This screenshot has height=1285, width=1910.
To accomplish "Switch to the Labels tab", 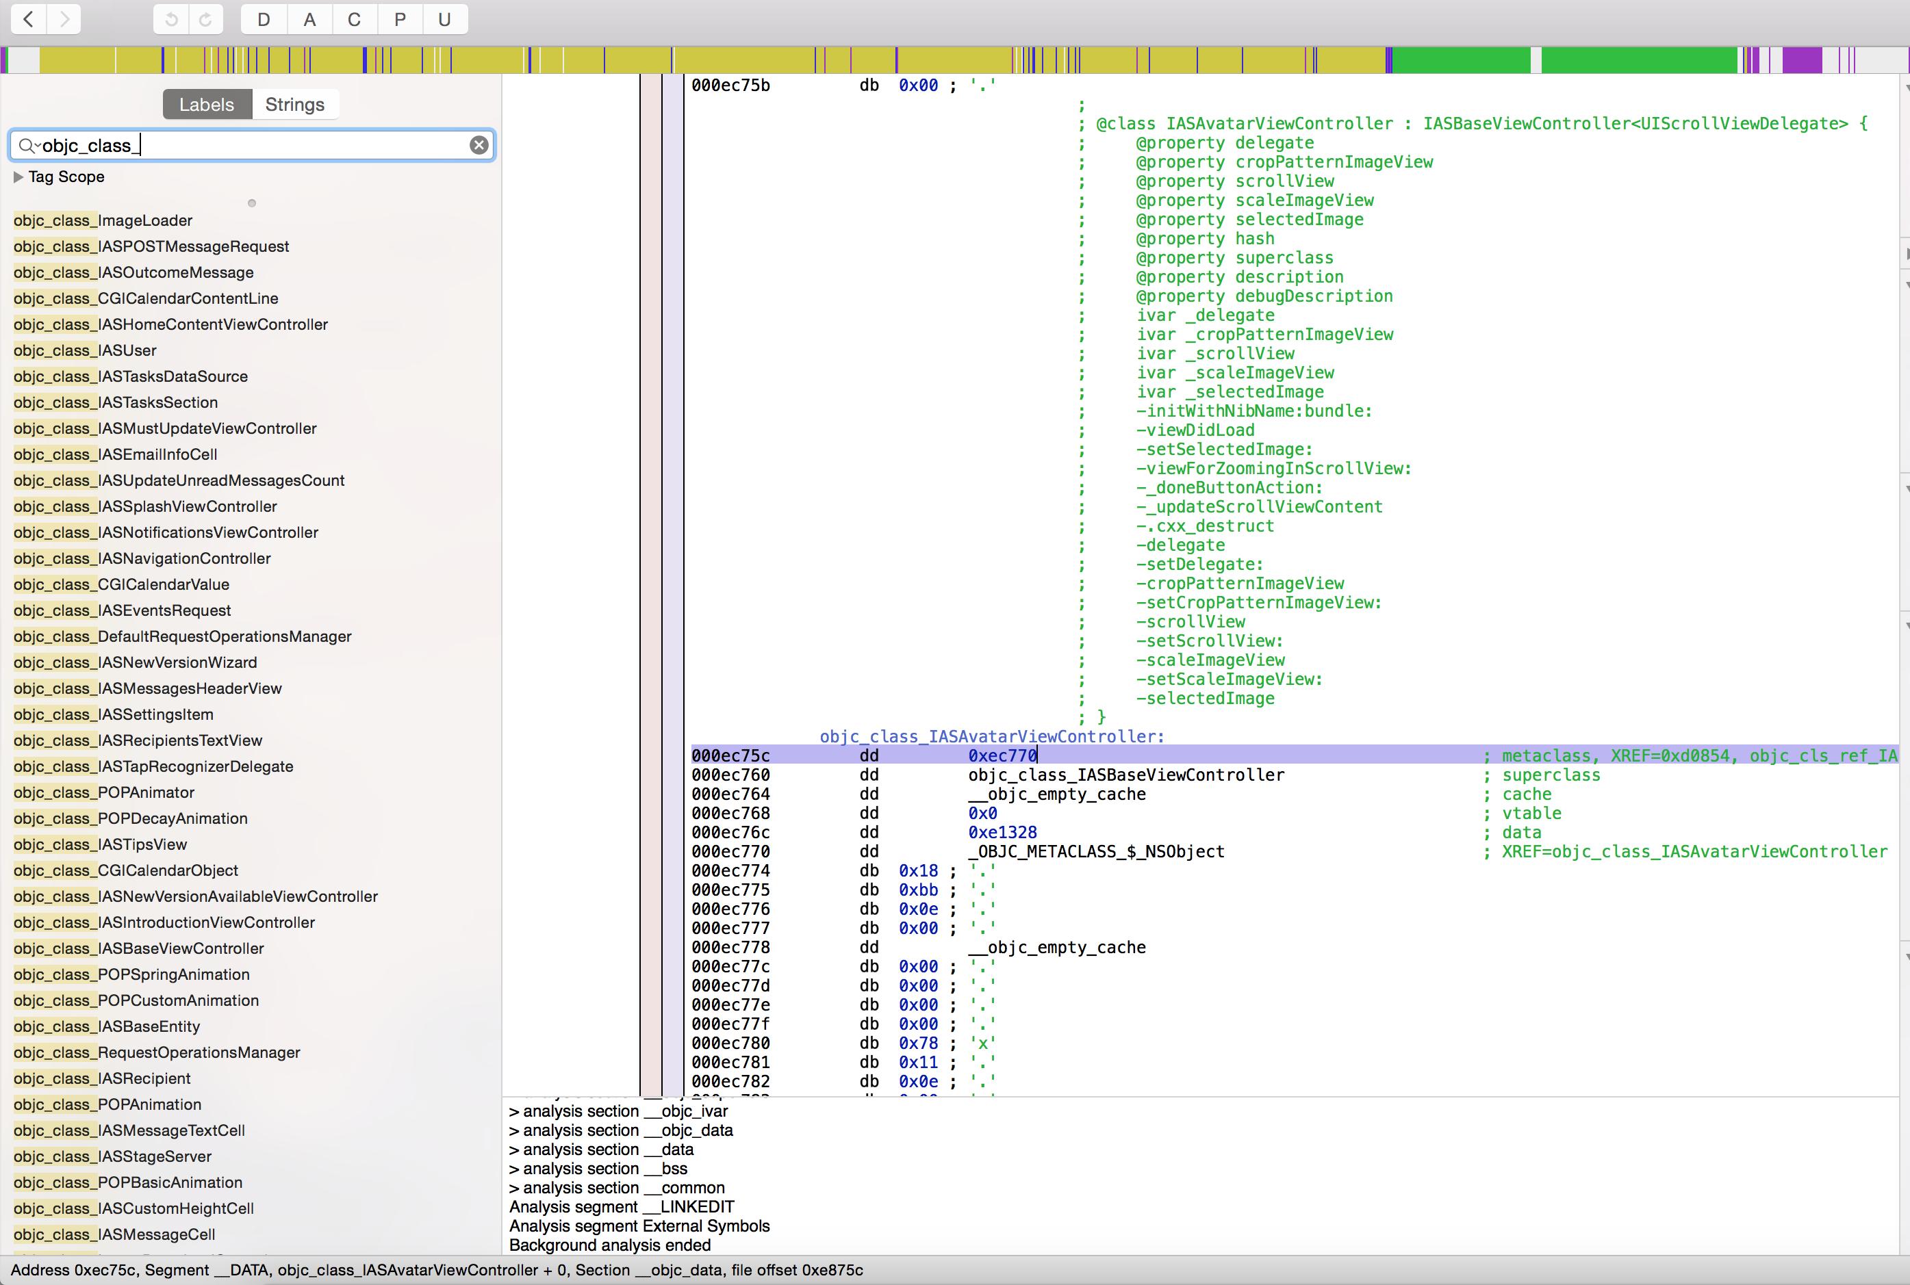I will [207, 102].
